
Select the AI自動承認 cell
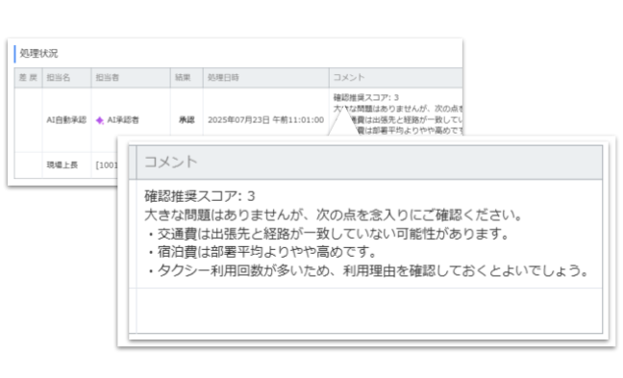tap(66, 119)
